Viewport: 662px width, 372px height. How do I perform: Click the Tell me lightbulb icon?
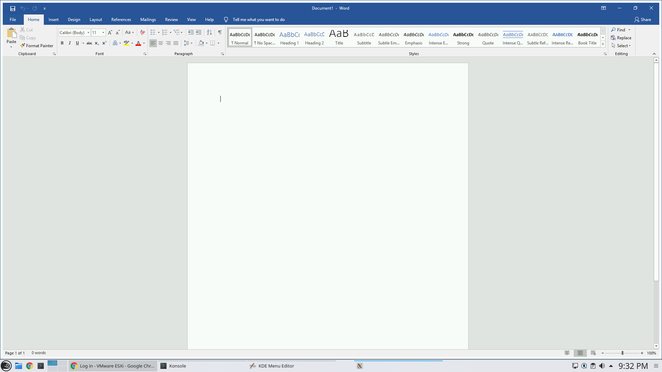click(226, 20)
